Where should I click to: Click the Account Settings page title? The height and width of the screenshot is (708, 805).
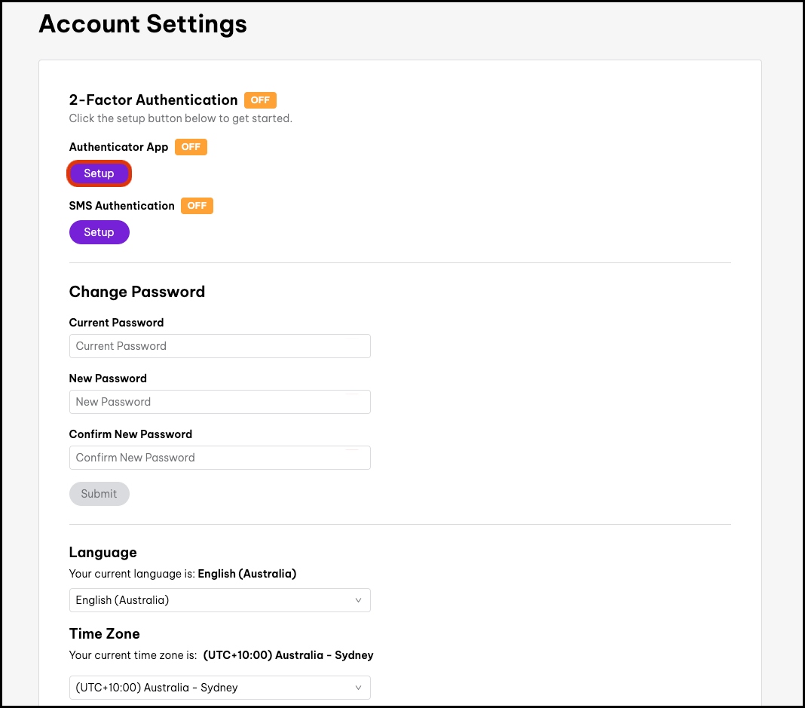click(x=142, y=24)
